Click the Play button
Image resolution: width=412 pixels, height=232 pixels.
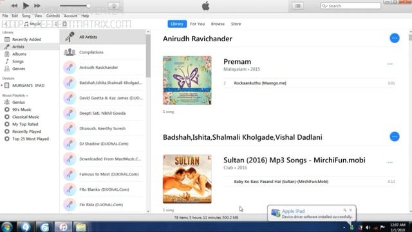[x=26, y=6]
